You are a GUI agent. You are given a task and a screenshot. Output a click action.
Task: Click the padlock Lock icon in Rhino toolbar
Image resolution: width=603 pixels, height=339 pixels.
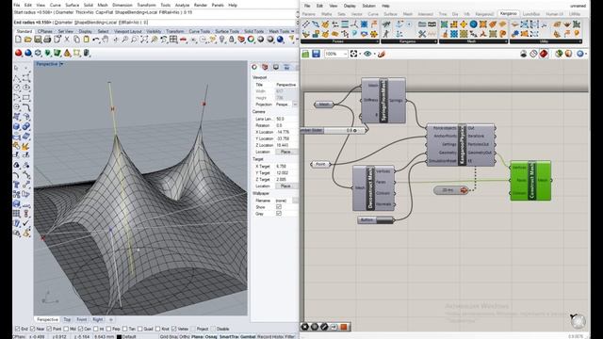pos(232,40)
